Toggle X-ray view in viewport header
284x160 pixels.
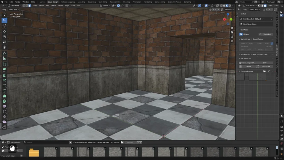tap(217, 6)
